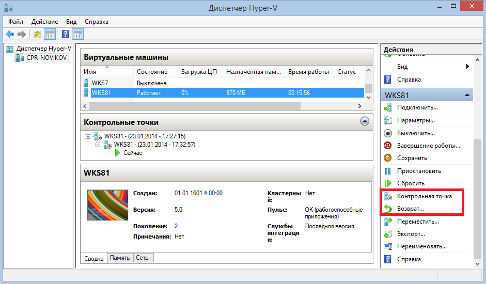Select CPR-NOVIKOV server in tree

(x=46, y=58)
